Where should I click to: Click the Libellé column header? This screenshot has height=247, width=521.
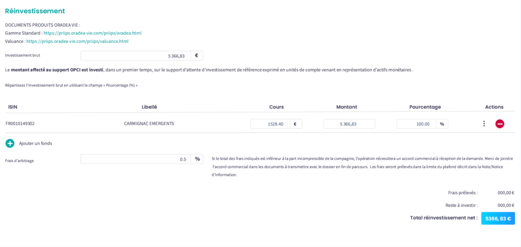click(149, 107)
